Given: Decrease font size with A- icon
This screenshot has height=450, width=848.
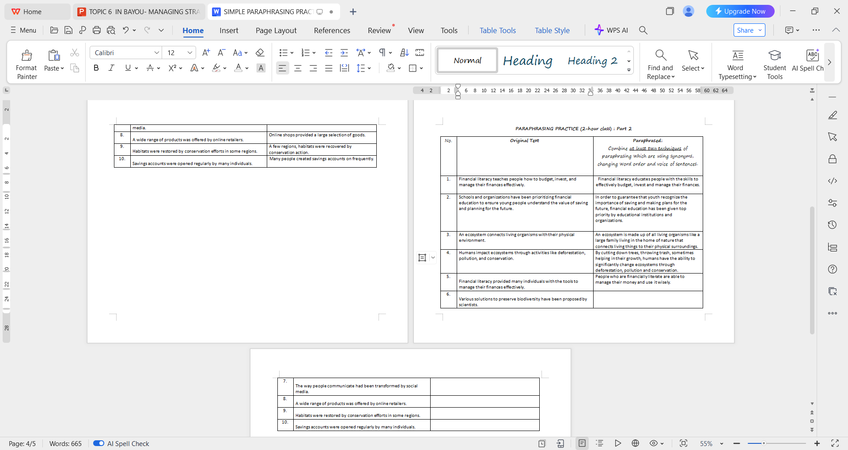Looking at the screenshot, I should tap(222, 53).
